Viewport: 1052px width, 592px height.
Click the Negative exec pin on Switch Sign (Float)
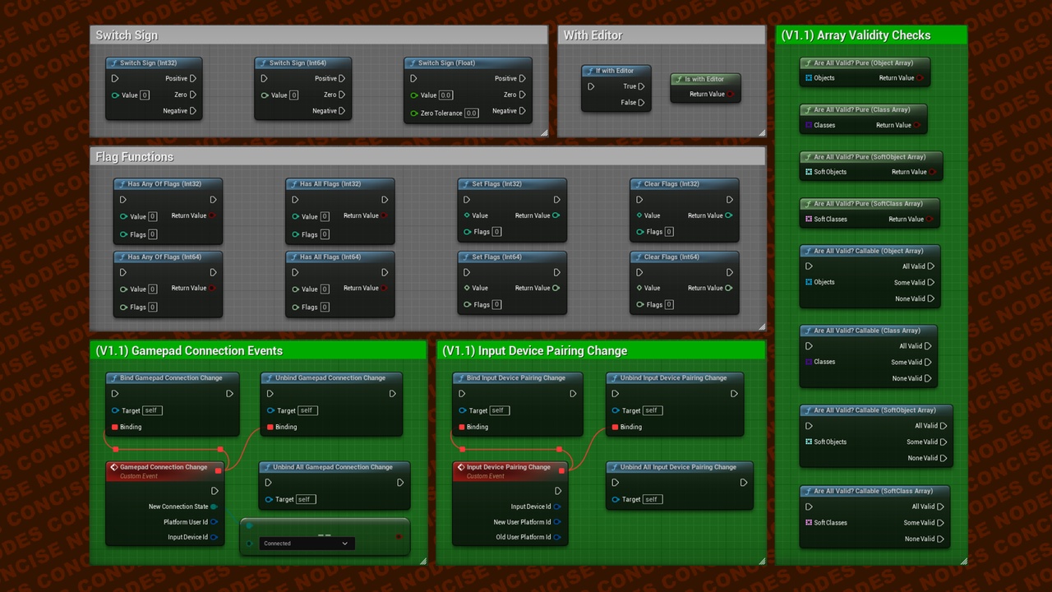pyautogui.click(x=523, y=111)
